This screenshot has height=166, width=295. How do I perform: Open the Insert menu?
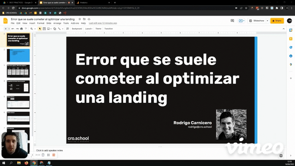click(x=32, y=23)
